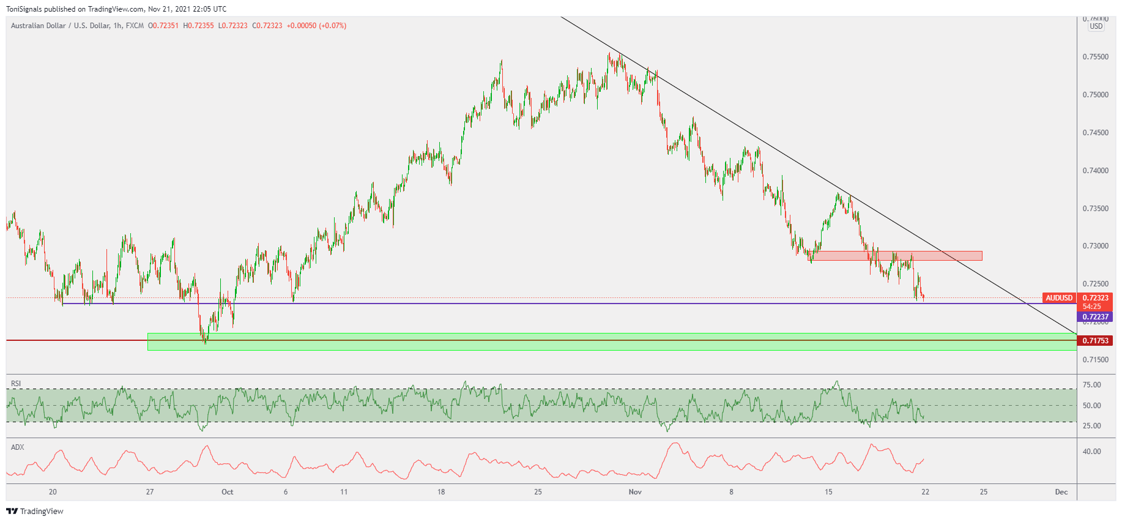Click the dark red 0.71753 price tag
The image size is (1122, 522).
point(1094,341)
